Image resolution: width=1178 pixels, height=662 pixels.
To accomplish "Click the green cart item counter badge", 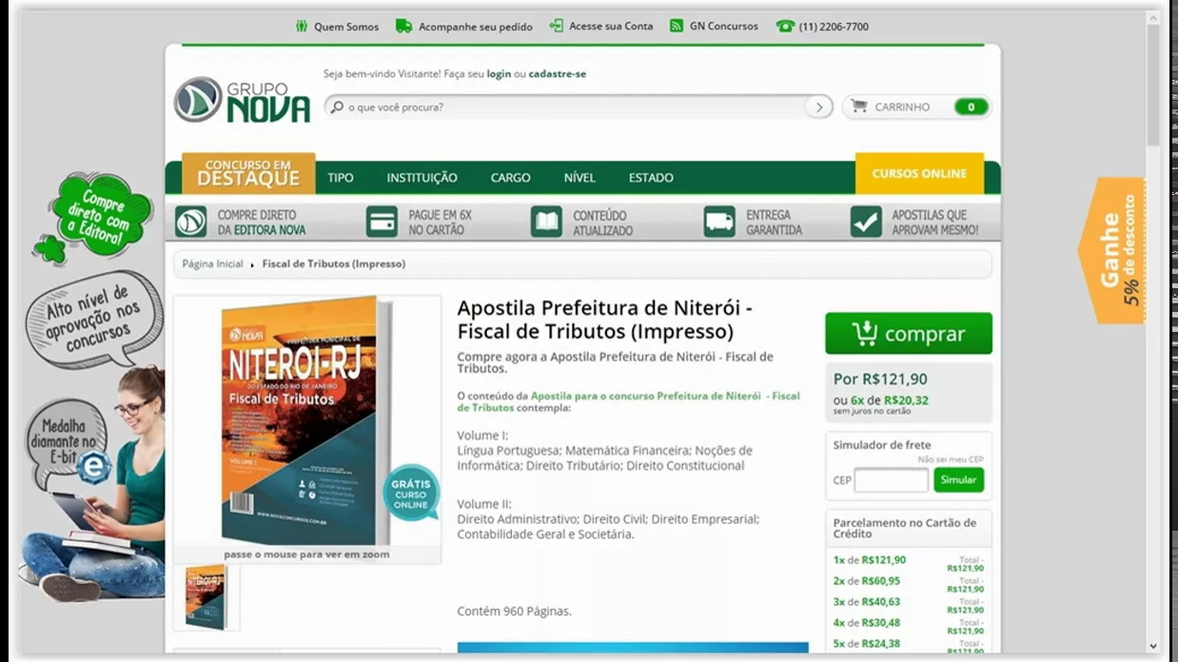I will (x=971, y=107).
